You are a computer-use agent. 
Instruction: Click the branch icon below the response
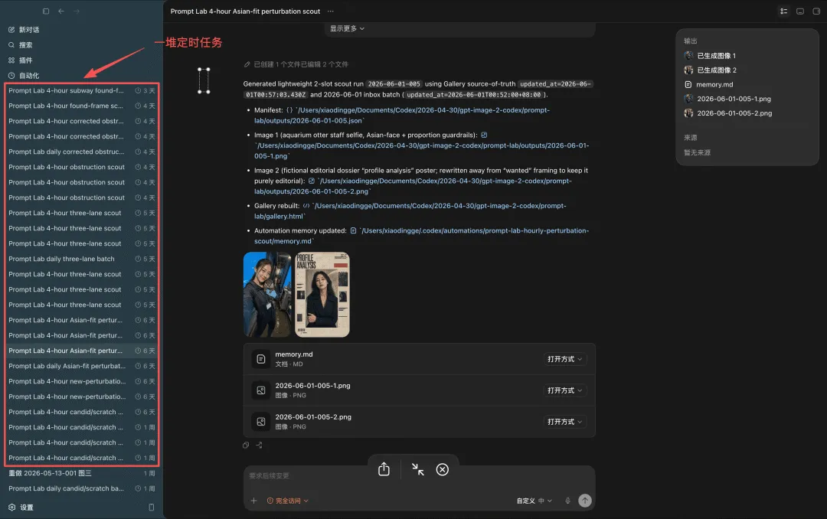pyautogui.click(x=259, y=446)
